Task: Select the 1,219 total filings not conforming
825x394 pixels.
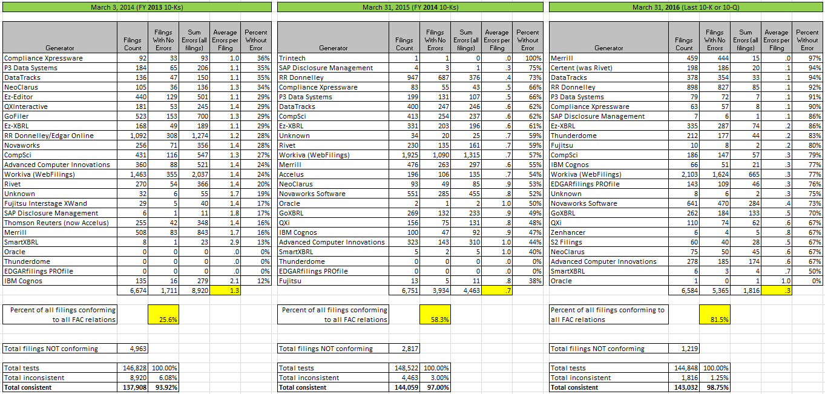Action: [684, 349]
